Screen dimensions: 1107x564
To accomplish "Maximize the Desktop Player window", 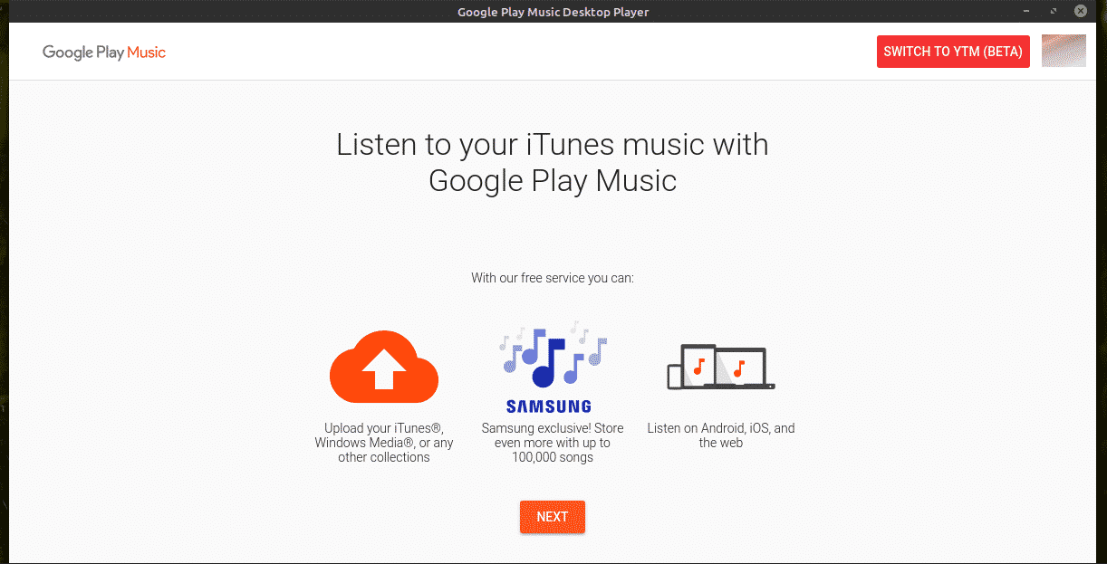I will [1054, 12].
